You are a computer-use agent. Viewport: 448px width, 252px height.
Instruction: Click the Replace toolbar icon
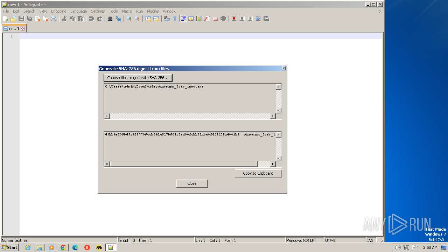[118, 19]
